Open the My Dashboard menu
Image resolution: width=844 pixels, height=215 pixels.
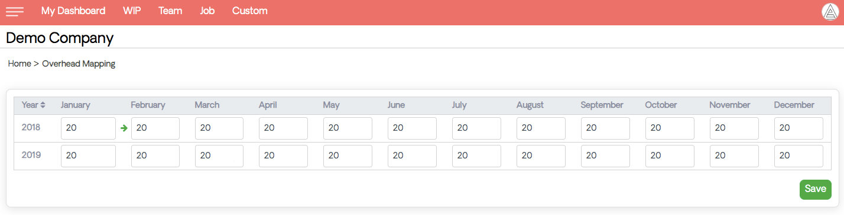click(73, 11)
